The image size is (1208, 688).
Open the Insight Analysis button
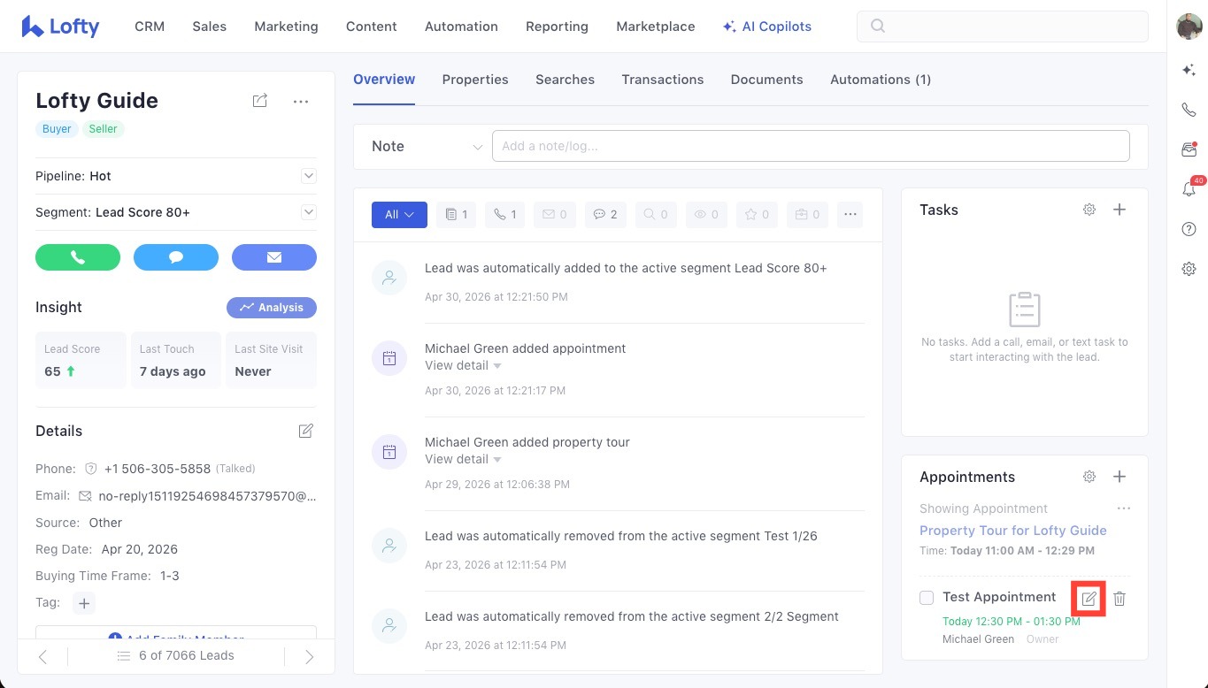[x=272, y=308]
